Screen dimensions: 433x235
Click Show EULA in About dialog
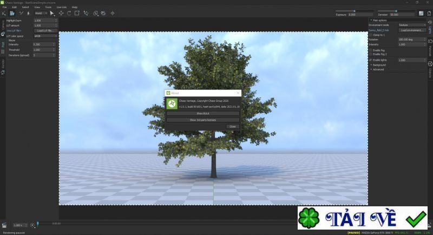pos(203,114)
